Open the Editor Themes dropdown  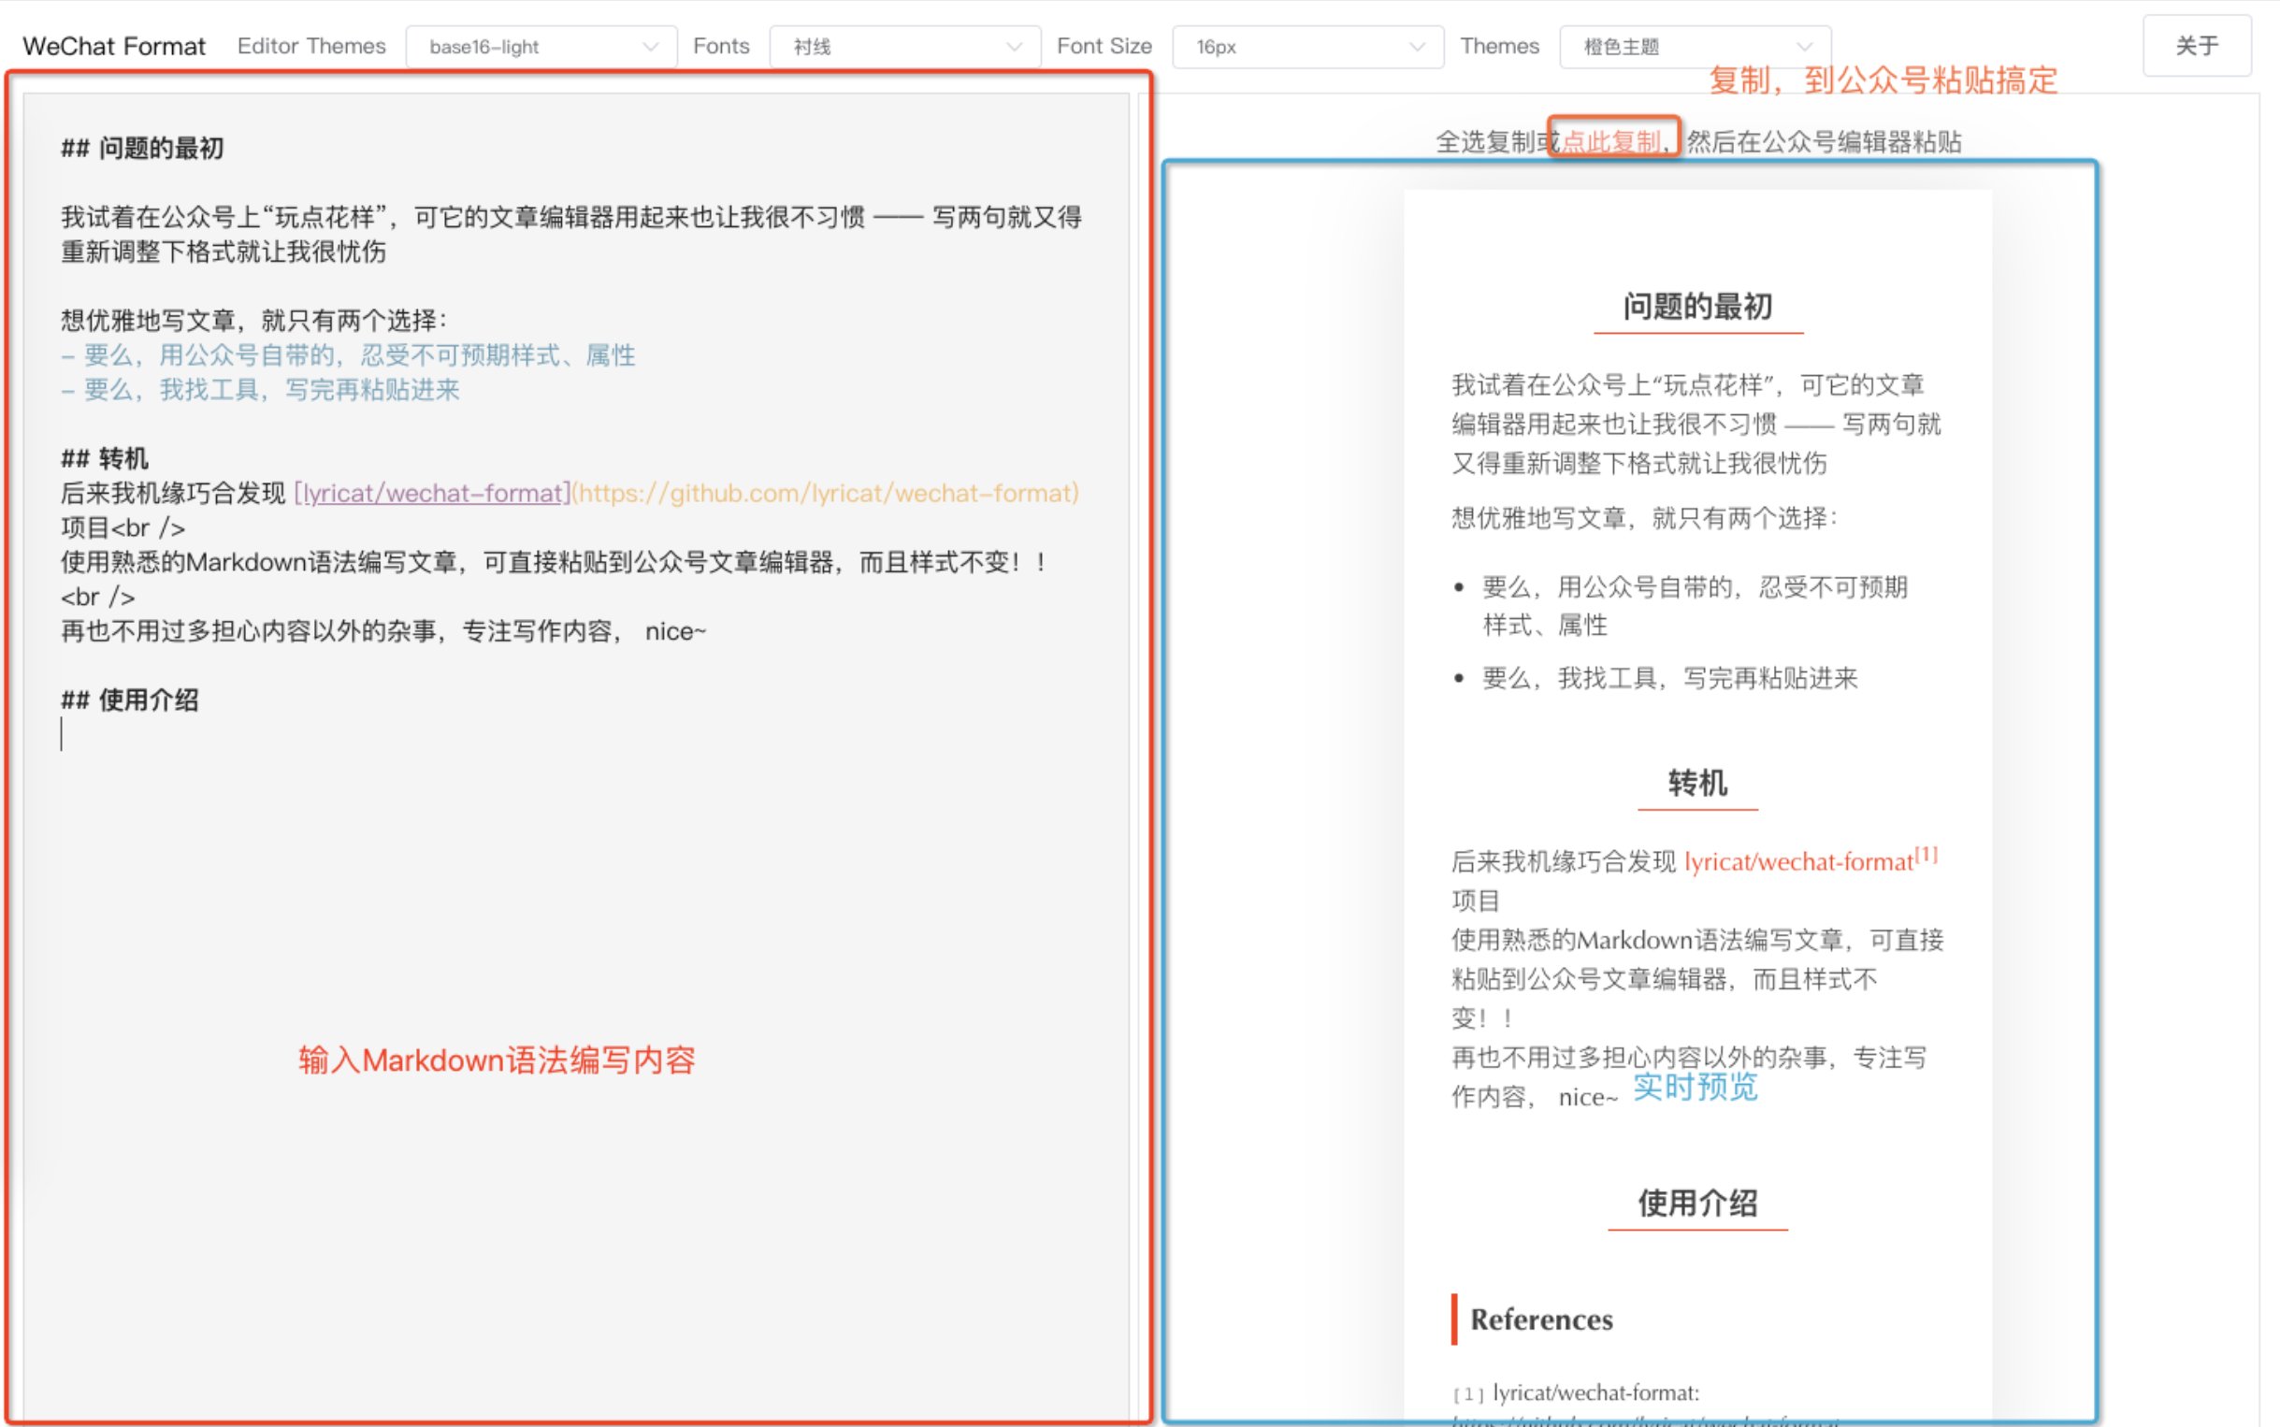540,46
